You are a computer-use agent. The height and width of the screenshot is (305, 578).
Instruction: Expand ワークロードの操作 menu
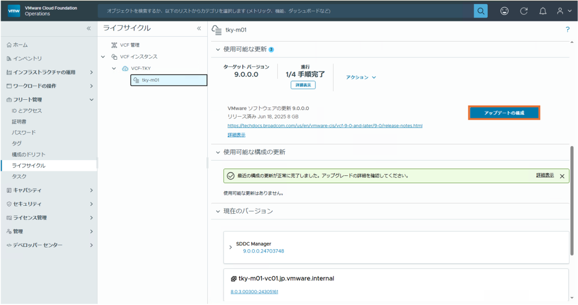(91, 86)
